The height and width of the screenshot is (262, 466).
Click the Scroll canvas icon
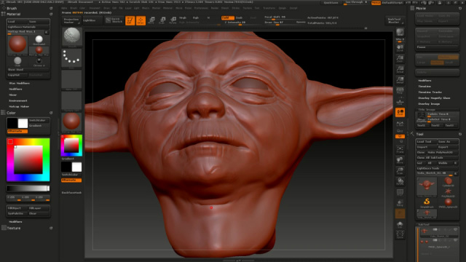400,49
